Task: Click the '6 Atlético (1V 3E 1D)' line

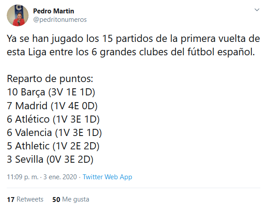Action: (53, 119)
